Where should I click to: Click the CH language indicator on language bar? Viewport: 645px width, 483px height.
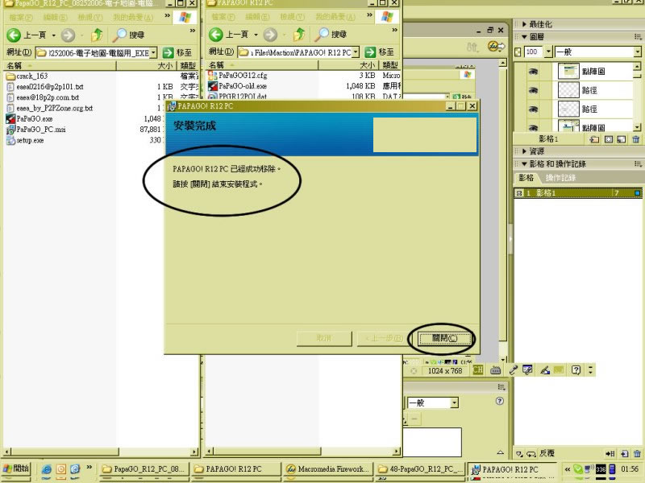pyautogui.click(x=478, y=370)
